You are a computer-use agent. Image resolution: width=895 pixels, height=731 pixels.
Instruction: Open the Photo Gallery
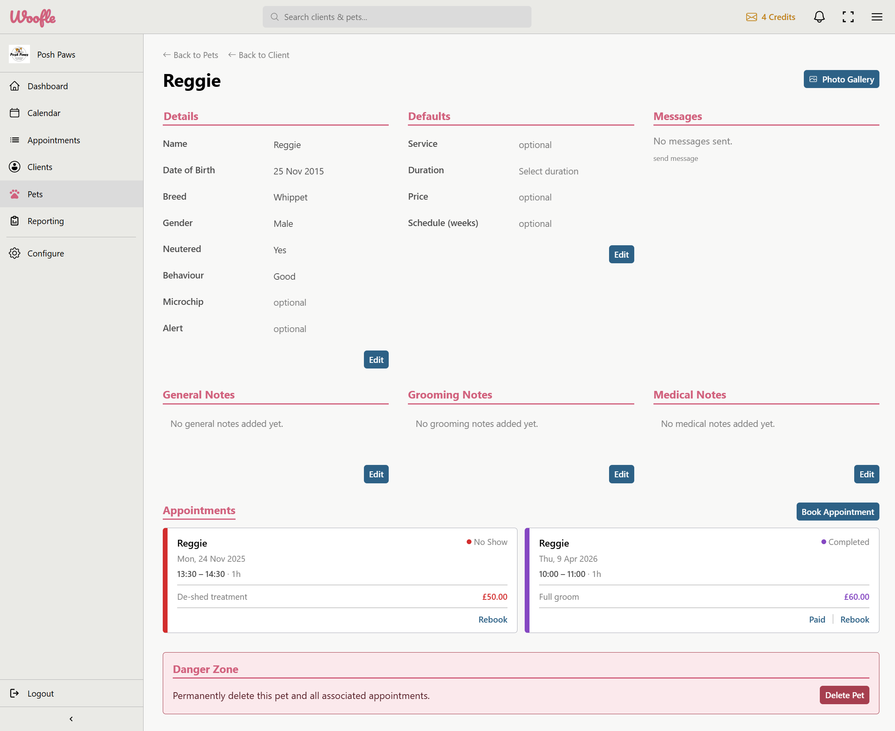pyautogui.click(x=841, y=79)
